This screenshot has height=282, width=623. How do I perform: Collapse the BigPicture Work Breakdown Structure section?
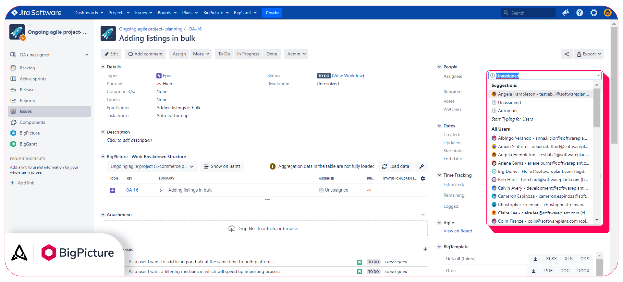103,157
